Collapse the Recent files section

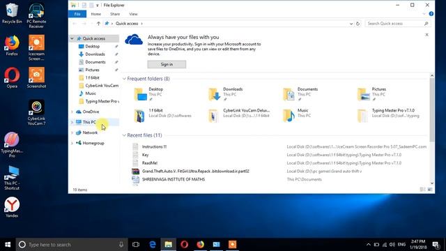[124, 135]
